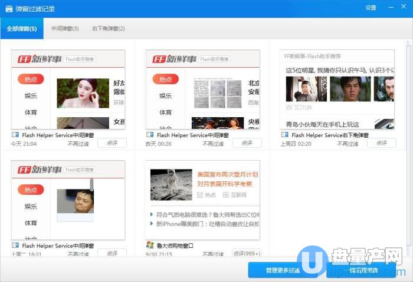Click 不再过滤 for the 00:26 popup
This screenshot has width=413, height=282.
coord(212,143)
